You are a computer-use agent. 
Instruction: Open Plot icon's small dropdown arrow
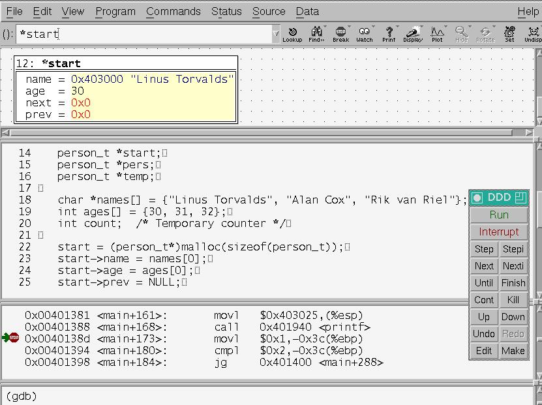(x=445, y=27)
